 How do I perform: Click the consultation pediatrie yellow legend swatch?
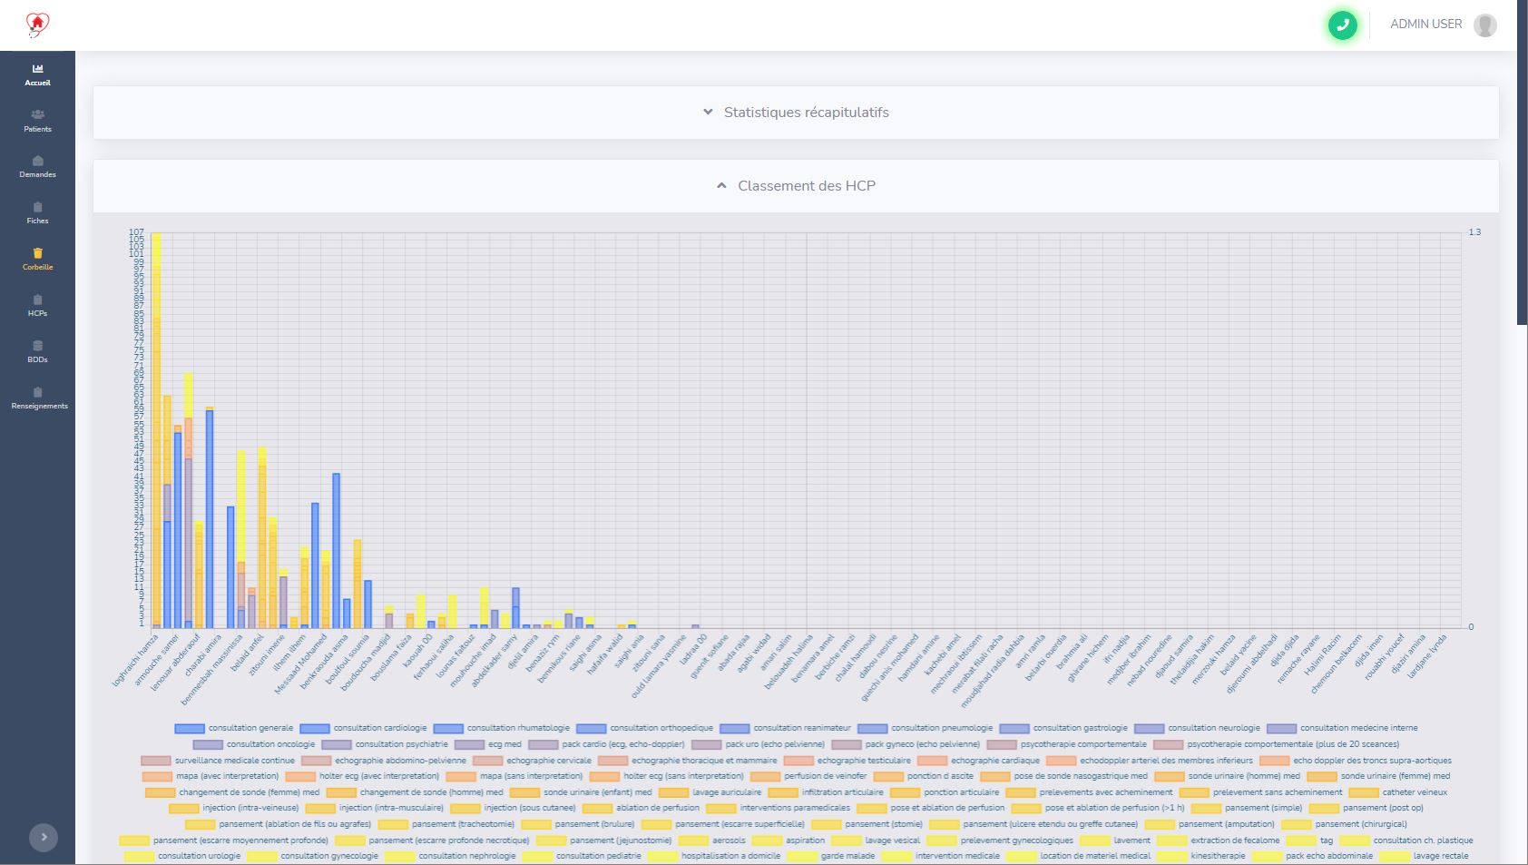(x=537, y=856)
